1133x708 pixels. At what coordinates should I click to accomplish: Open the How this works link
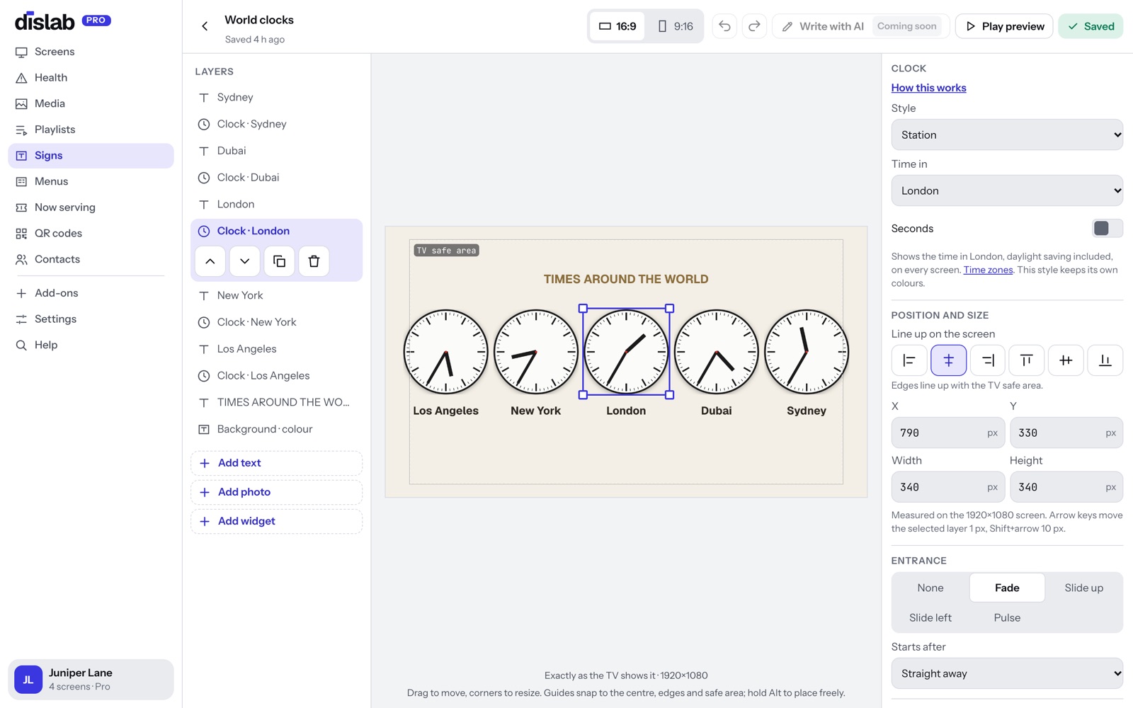coord(928,88)
